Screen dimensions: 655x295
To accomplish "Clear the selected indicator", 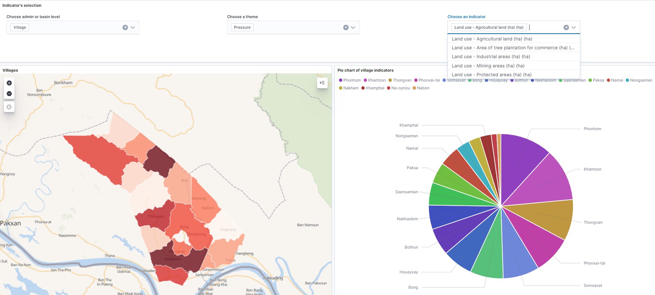I will coord(566,27).
